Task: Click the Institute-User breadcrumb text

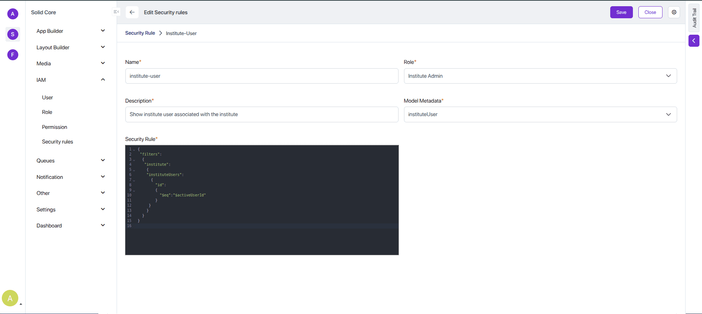Action: [181, 33]
